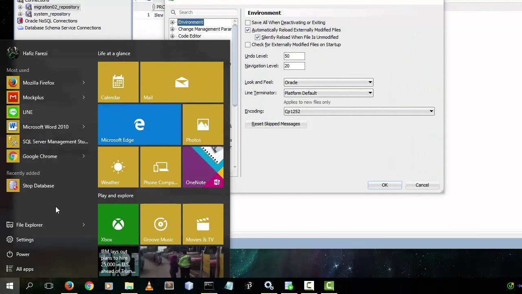
Task: Select the system_repository connection
Action: pyautogui.click(x=52, y=14)
